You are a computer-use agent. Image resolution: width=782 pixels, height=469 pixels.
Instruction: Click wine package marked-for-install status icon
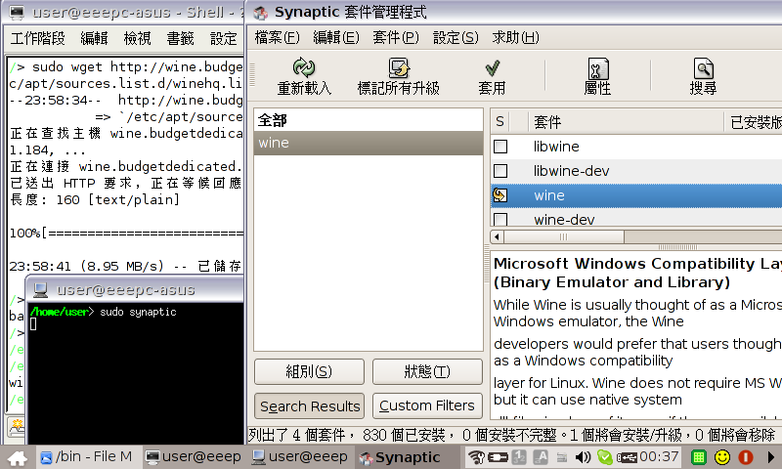pos(500,194)
